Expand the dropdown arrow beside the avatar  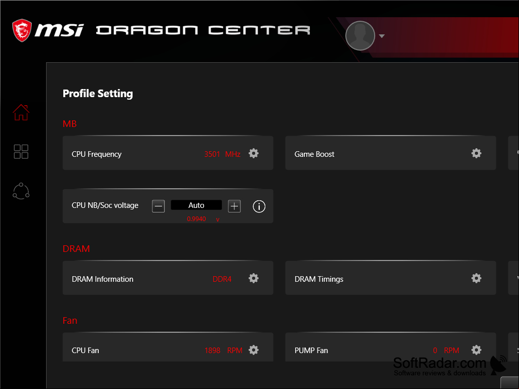pos(382,36)
